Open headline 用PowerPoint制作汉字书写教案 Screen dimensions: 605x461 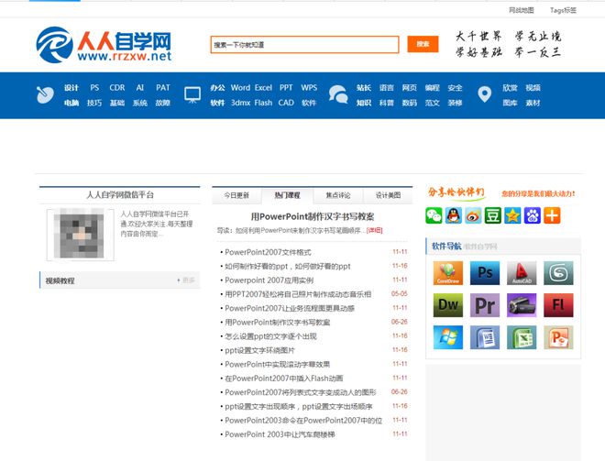tap(313, 216)
